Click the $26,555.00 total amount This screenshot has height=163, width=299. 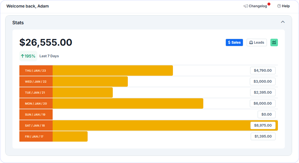pyautogui.click(x=46, y=42)
